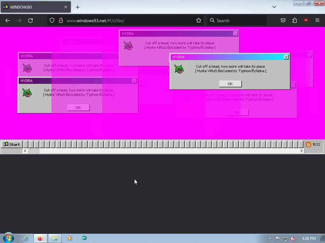The image size is (325, 243).
Task: Go back to the previous page
Action: tap(8, 21)
